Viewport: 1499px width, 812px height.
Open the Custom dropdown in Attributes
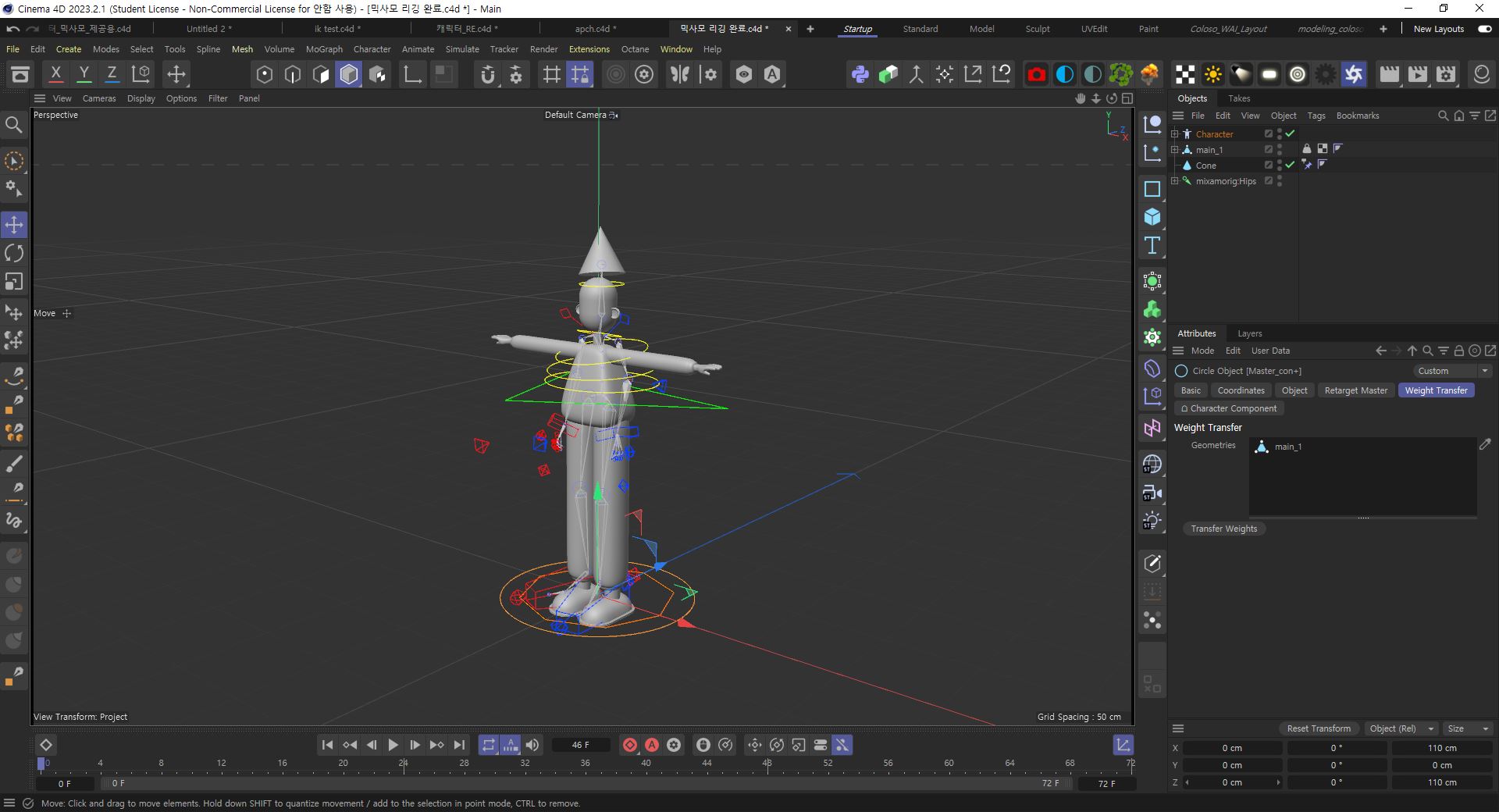click(1451, 371)
